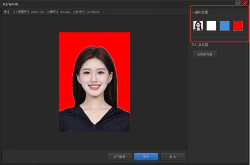Cancel with the 取消 button
This screenshot has width=250, height=165.
click(x=172, y=157)
